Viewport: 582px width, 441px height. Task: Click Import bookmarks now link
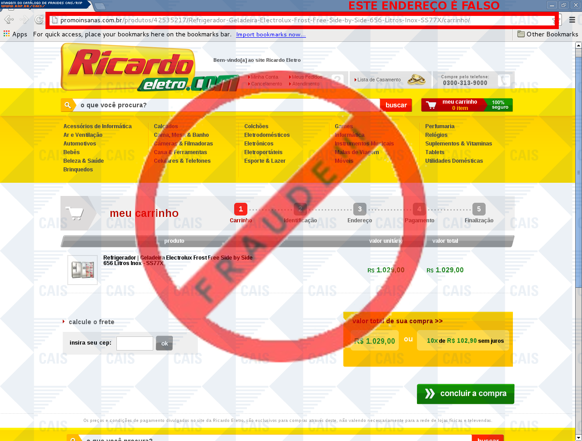click(x=271, y=35)
